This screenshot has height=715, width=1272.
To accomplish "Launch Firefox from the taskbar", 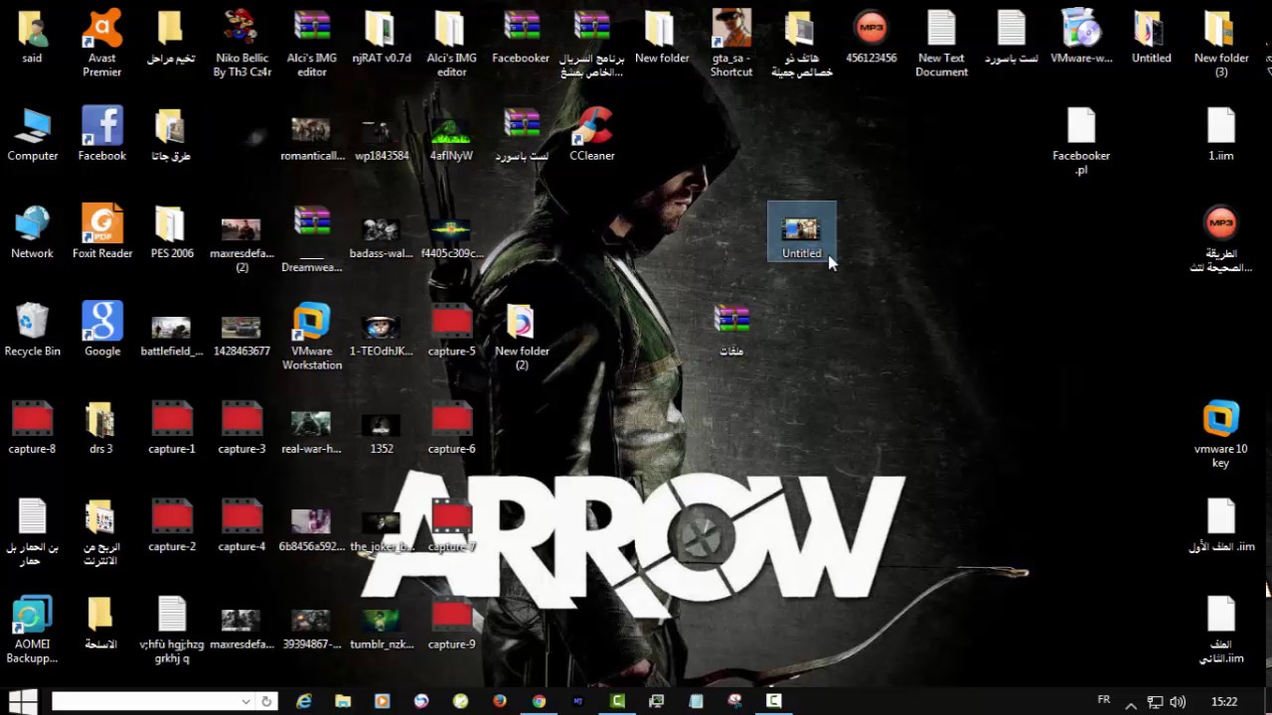I will point(500,701).
